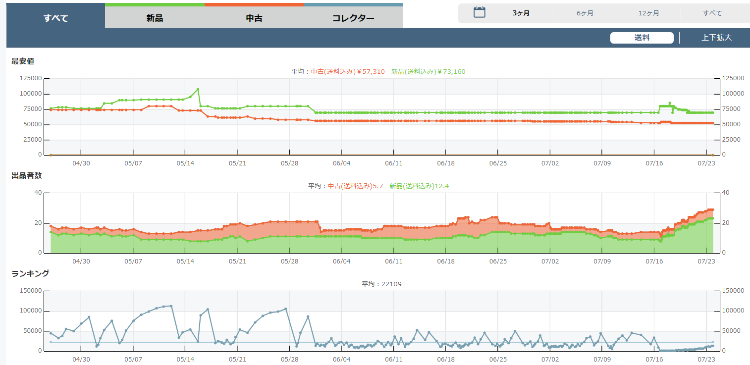Show すべて period data range
This screenshot has height=365, width=750.
tap(712, 13)
